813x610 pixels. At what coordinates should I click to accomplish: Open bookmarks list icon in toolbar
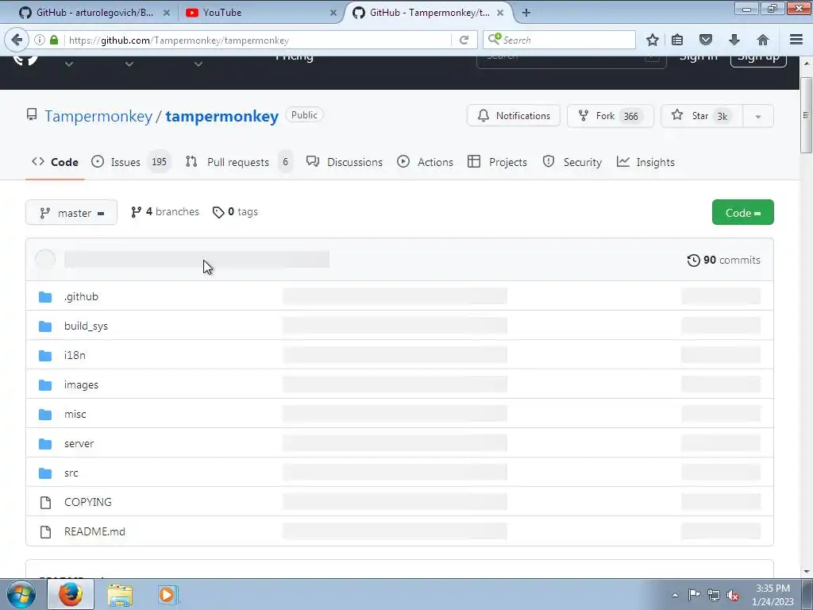(x=677, y=40)
